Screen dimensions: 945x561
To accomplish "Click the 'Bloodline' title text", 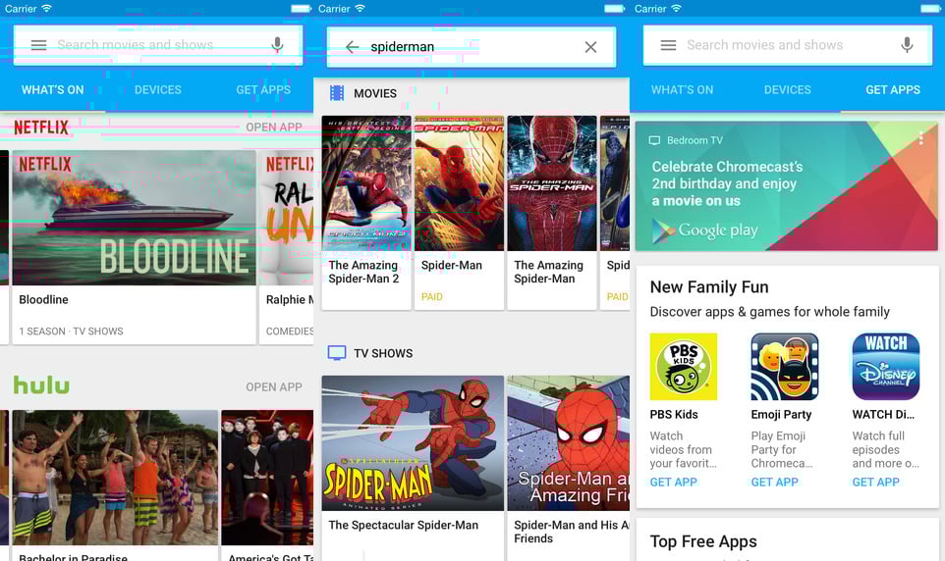I will pyautogui.click(x=43, y=300).
